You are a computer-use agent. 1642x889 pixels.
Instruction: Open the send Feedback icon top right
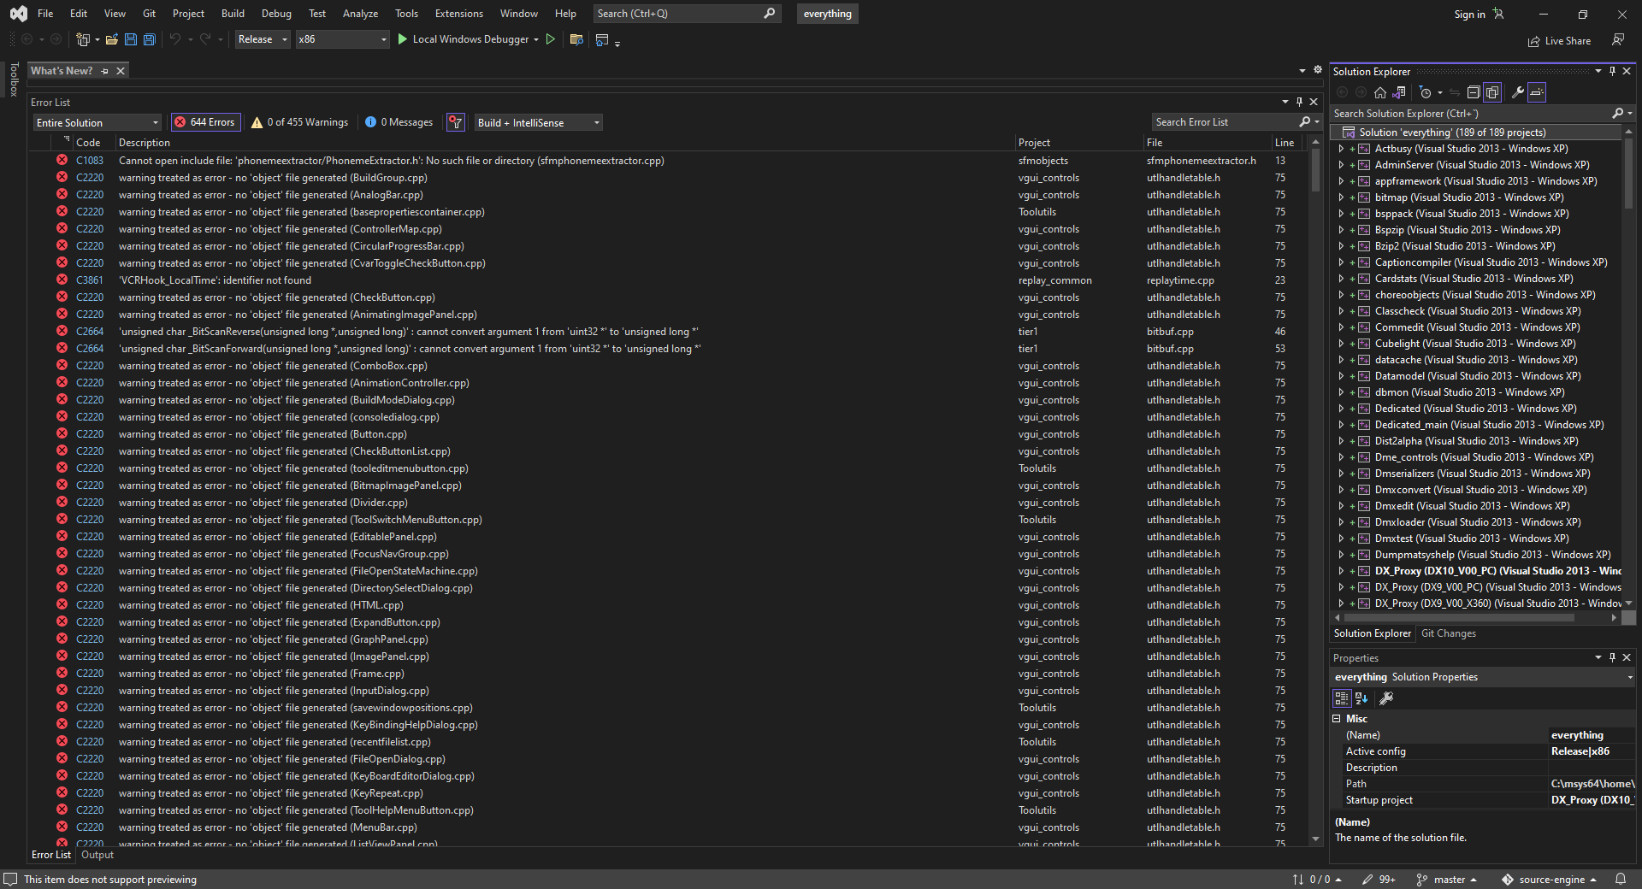tap(1619, 39)
